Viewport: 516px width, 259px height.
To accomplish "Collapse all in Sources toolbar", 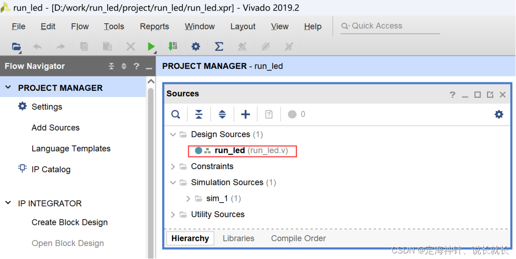I will tap(199, 115).
